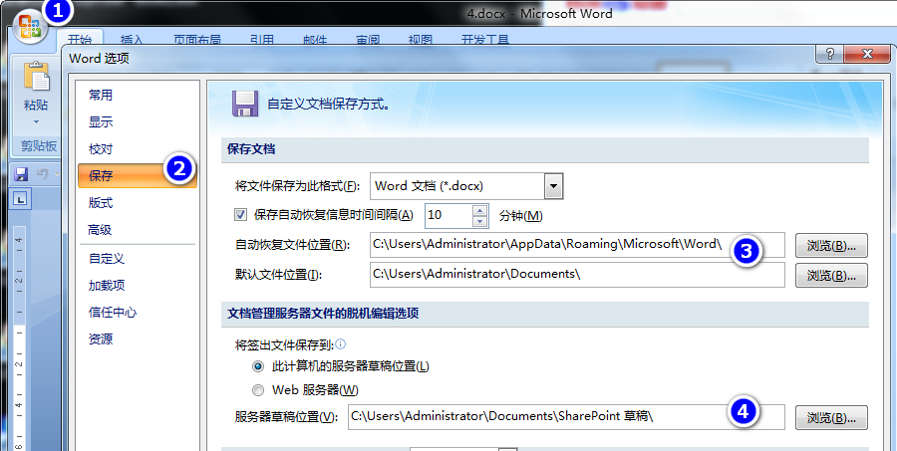This screenshot has height=451, width=897.
Task: Click 浏览 button for 服务器草稿位置
Action: tap(831, 418)
